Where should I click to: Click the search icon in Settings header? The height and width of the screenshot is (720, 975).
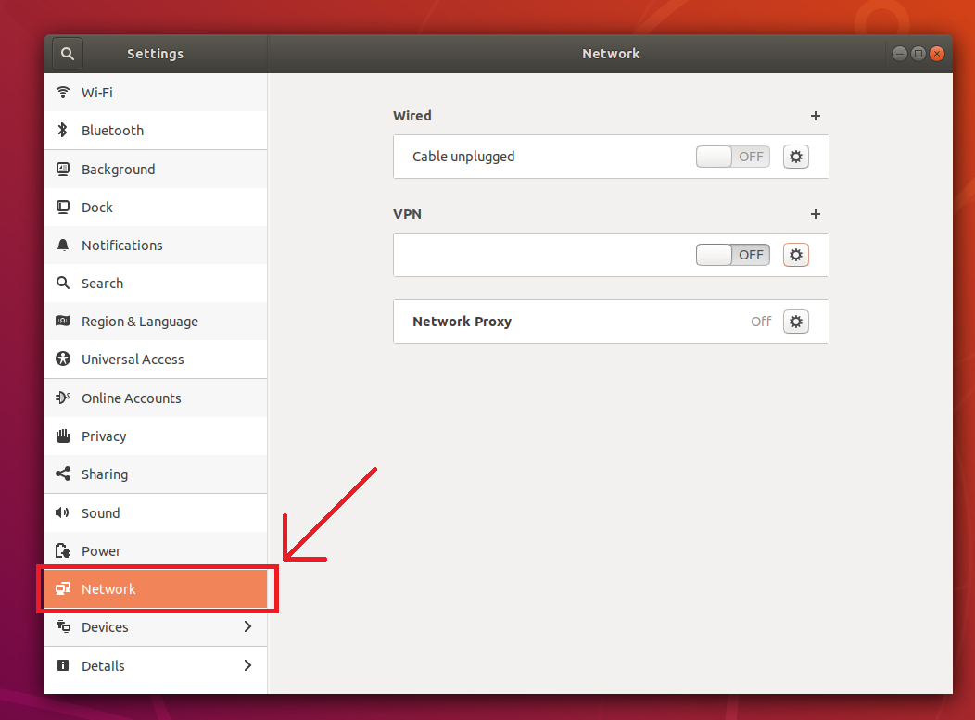click(x=68, y=54)
